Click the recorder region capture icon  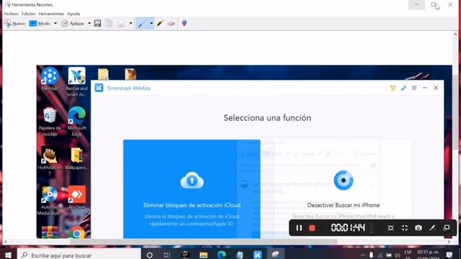pos(390,228)
